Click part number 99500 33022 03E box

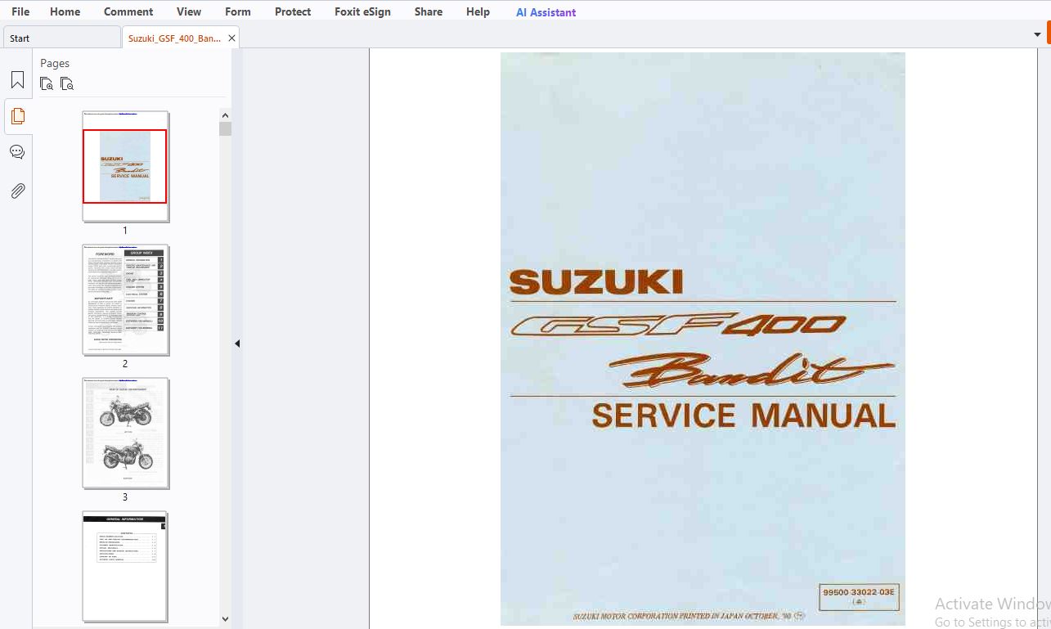pos(859,596)
